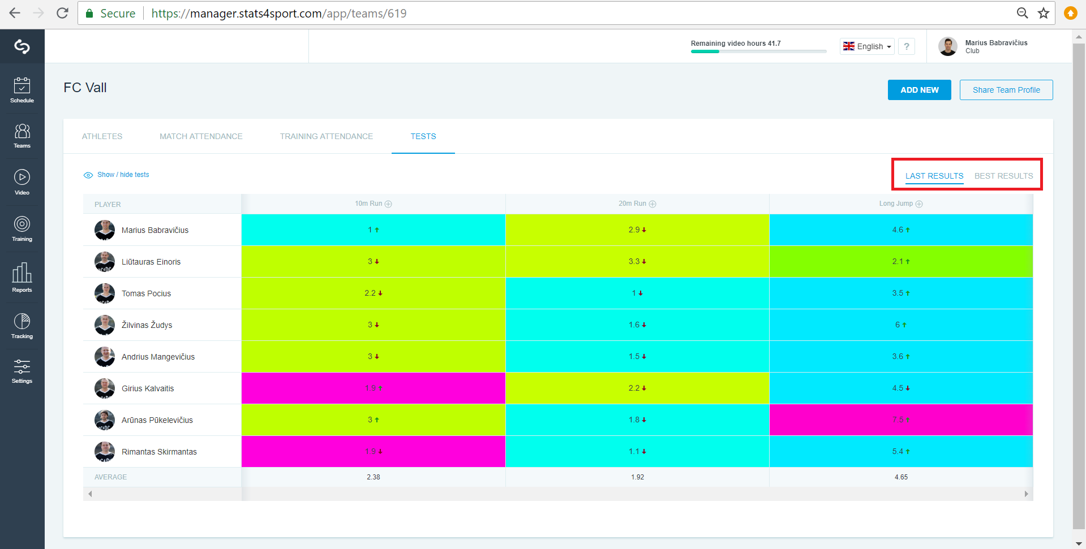Click Liūtauras Einoris player avatar
Viewport: 1086px width, 549px height.
coord(105,262)
